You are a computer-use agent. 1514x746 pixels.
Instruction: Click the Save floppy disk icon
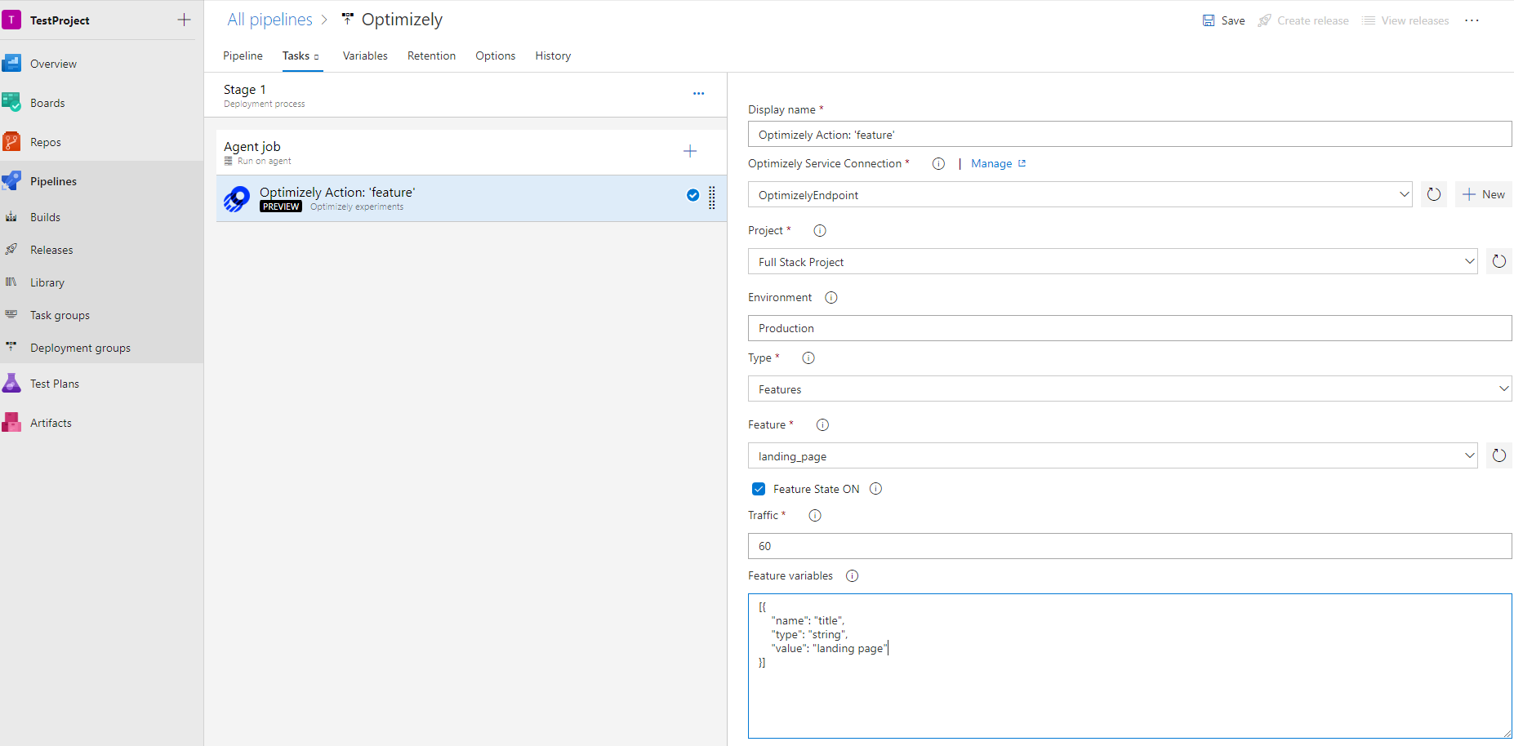coord(1209,20)
